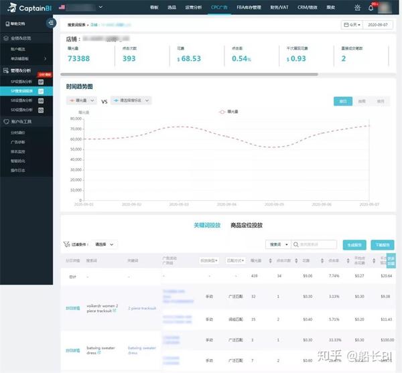Toggle the 曝光量 legend marker on chart
402x373 pixels.
pyautogui.click(x=222, y=112)
